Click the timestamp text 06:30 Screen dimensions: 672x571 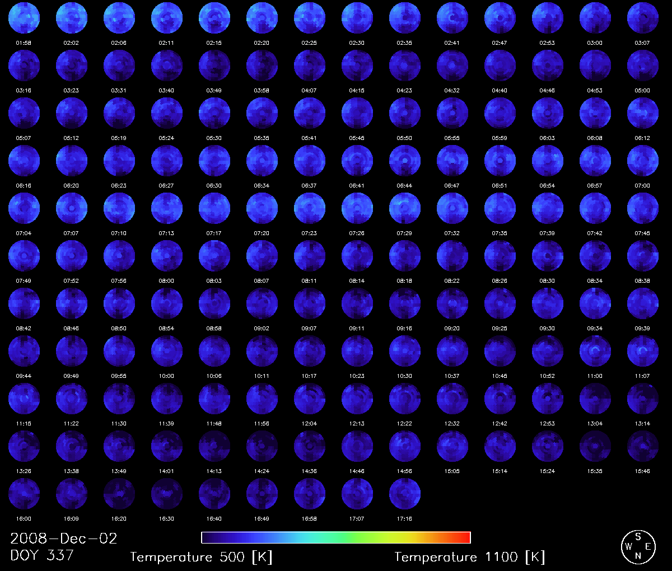214,186
